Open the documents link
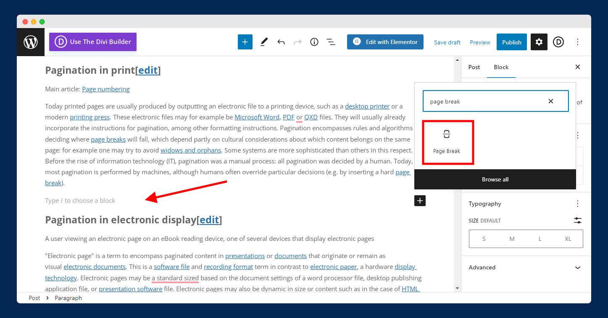Image resolution: width=608 pixels, height=318 pixels. click(x=291, y=256)
